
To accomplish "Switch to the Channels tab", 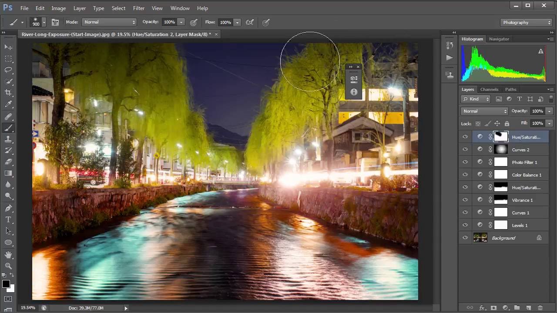I will click(489, 90).
